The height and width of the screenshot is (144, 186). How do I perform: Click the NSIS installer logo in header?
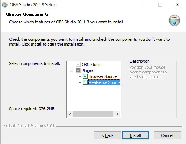[x=174, y=20]
